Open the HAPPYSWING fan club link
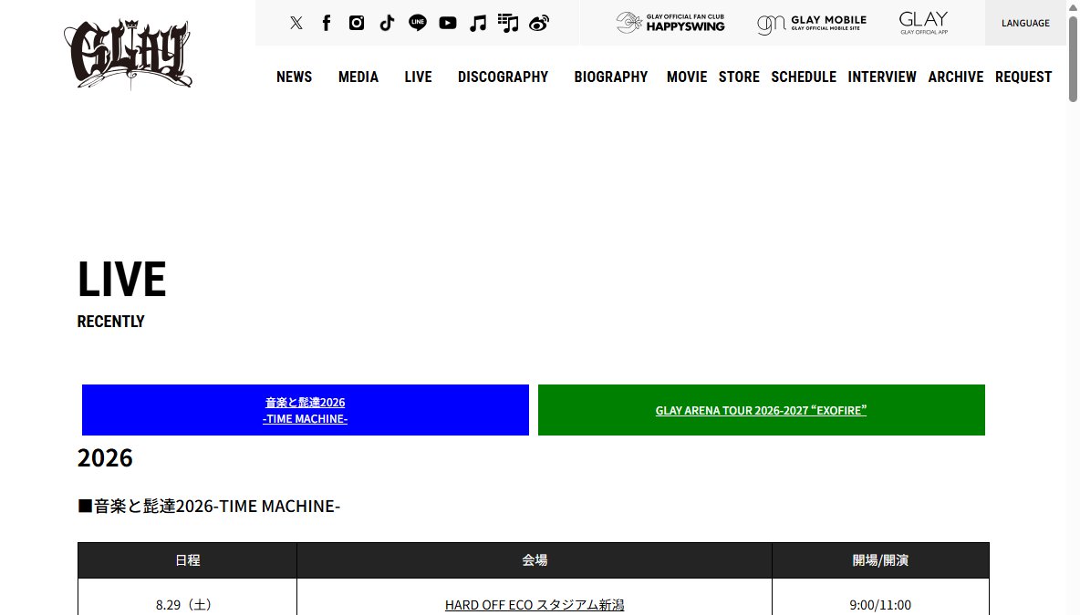Image resolution: width=1080 pixels, height=615 pixels. [670, 23]
